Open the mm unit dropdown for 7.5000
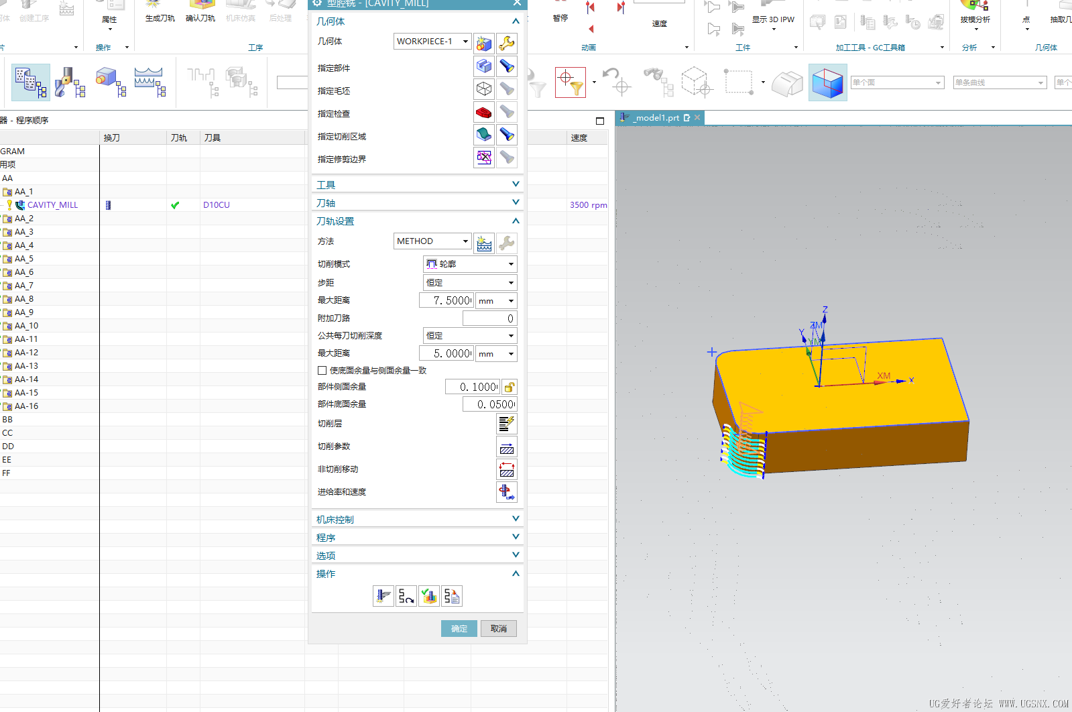 click(496, 300)
